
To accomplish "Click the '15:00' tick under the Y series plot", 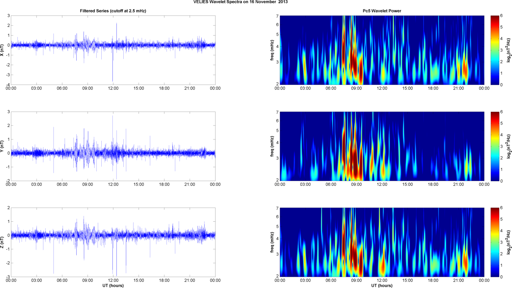I will (139, 184).
